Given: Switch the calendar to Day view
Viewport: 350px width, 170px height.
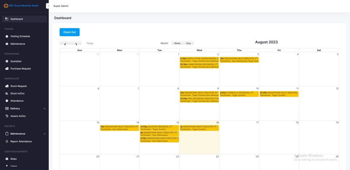Looking at the screenshot, I should [188, 43].
